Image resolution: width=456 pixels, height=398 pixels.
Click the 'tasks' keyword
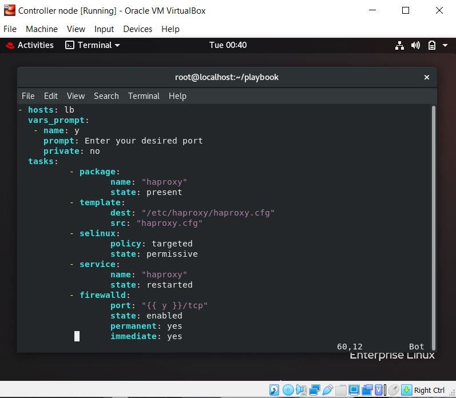(41, 161)
